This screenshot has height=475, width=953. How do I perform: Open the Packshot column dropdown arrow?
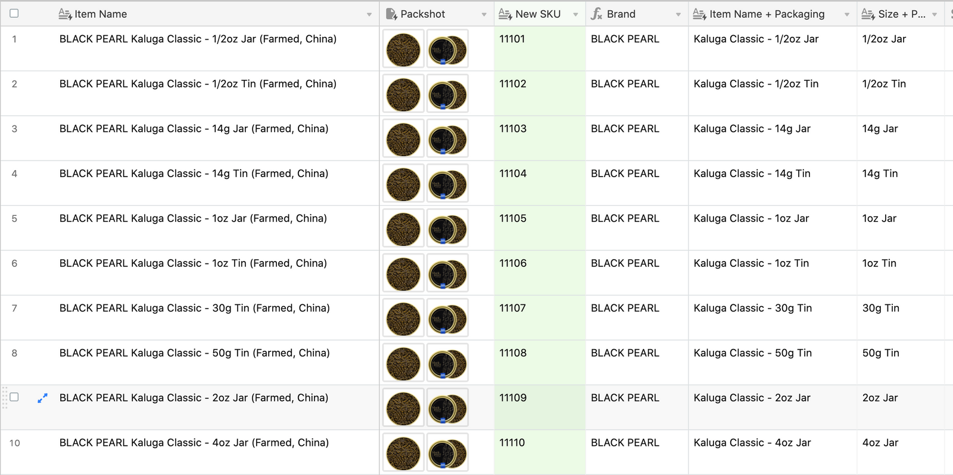(x=484, y=14)
